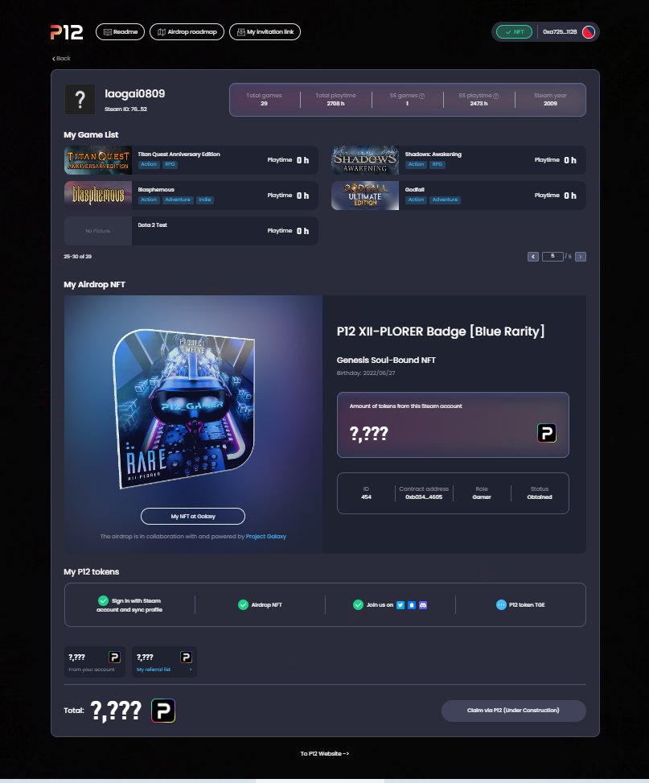The width and height of the screenshot is (649, 783).
Task: Click the Join us on checkmark
Action: (358, 604)
